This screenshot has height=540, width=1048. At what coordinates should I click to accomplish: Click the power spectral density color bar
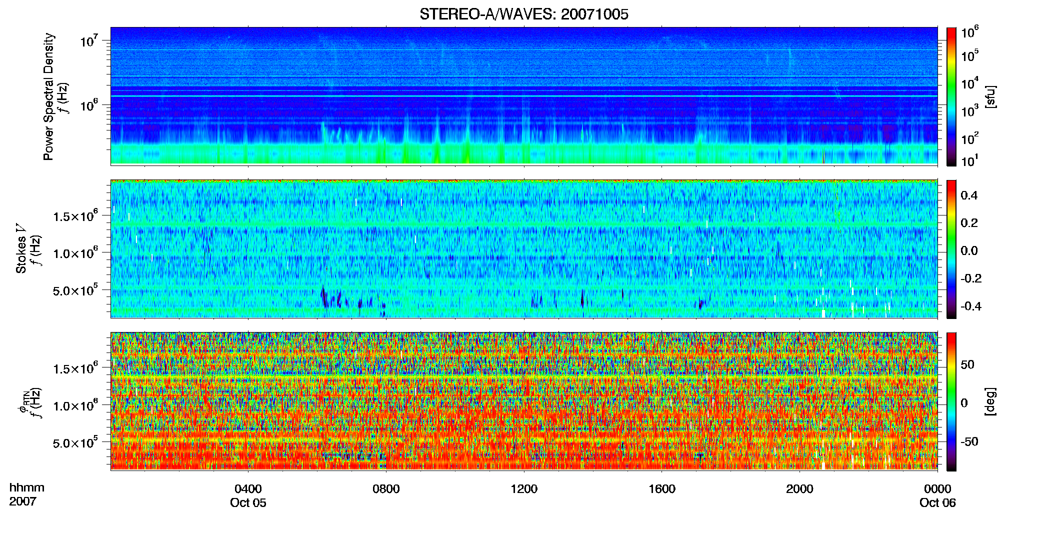(x=951, y=96)
